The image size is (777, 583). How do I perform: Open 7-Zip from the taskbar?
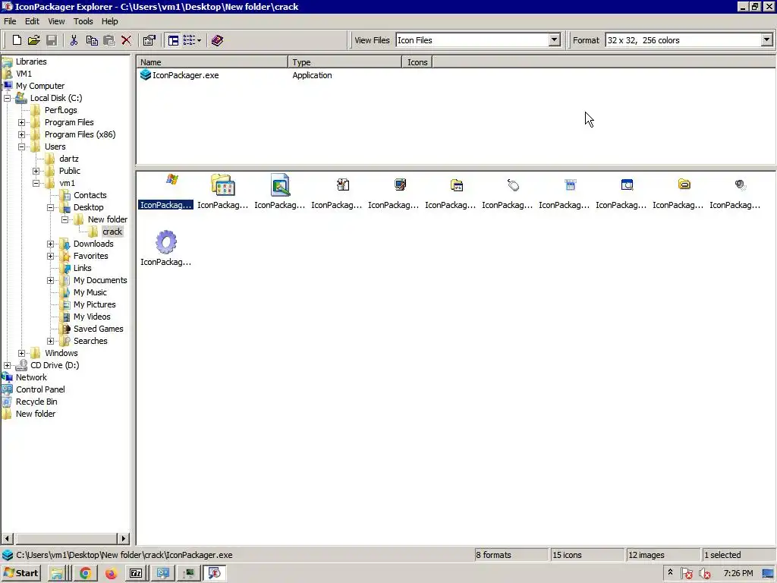137,573
